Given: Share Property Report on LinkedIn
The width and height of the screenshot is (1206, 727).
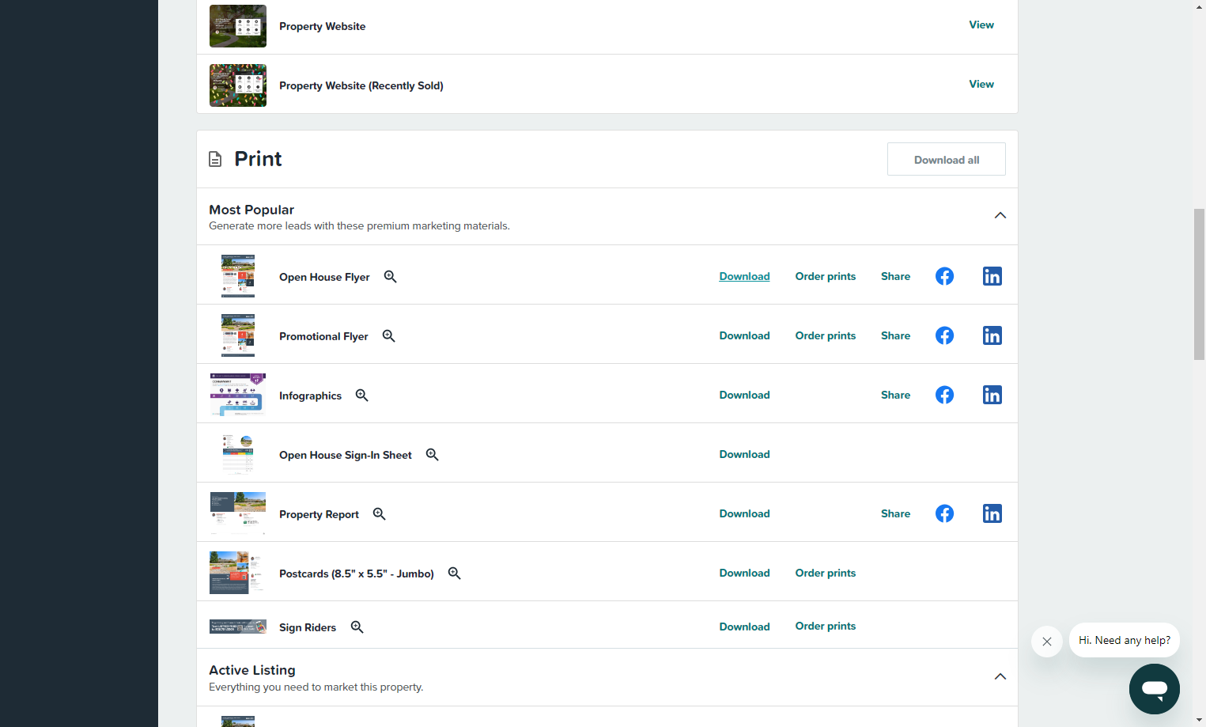Looking at the screenshot, I should (992, 513).
